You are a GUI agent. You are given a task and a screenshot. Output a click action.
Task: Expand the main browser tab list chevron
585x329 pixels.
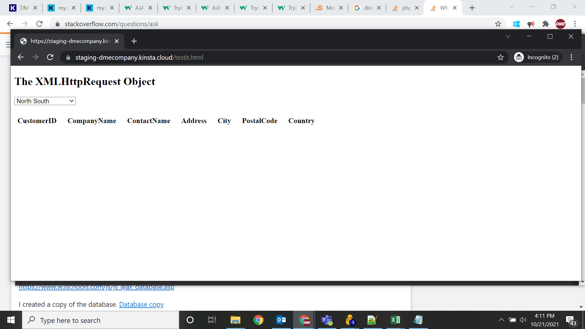(512, 8)
